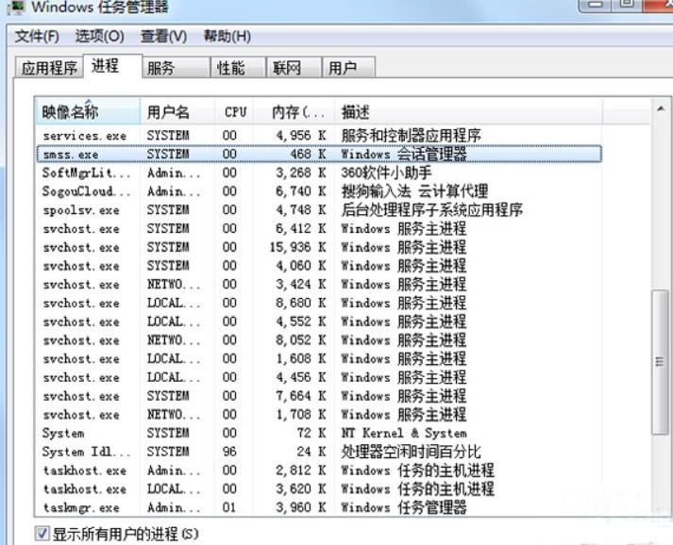The image size is (673, 545).
Task: Sort by 用户名 column header
Action: [x=177, y=112]
